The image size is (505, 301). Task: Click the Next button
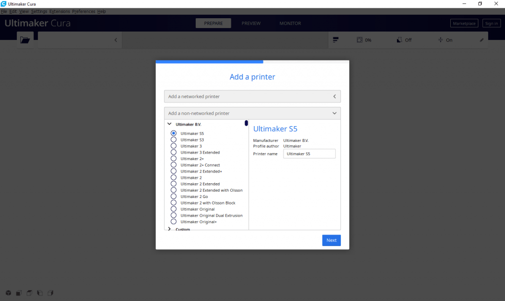tap(331, 240)
